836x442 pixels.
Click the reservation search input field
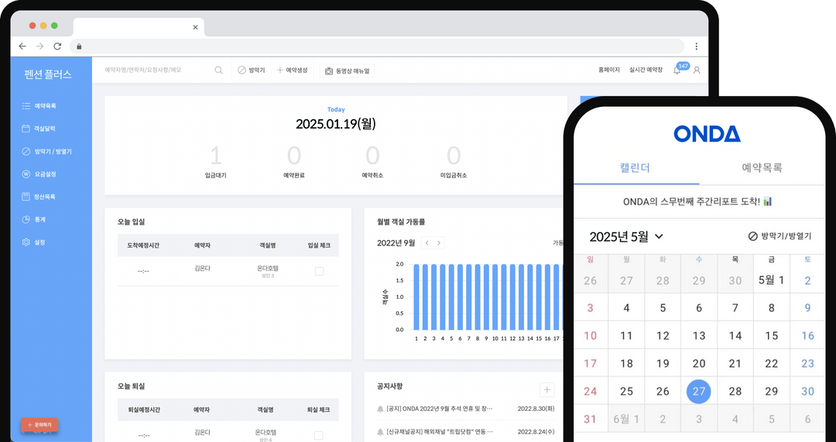click(155, 70)
